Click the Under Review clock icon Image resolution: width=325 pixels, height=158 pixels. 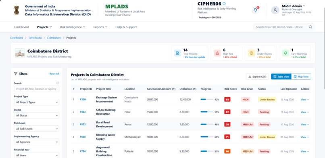click(x=252, y=53)
